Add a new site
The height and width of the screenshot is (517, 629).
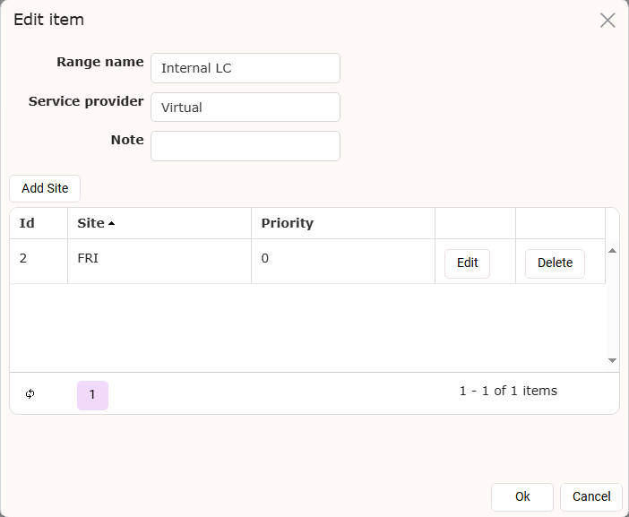pos(45,188)
